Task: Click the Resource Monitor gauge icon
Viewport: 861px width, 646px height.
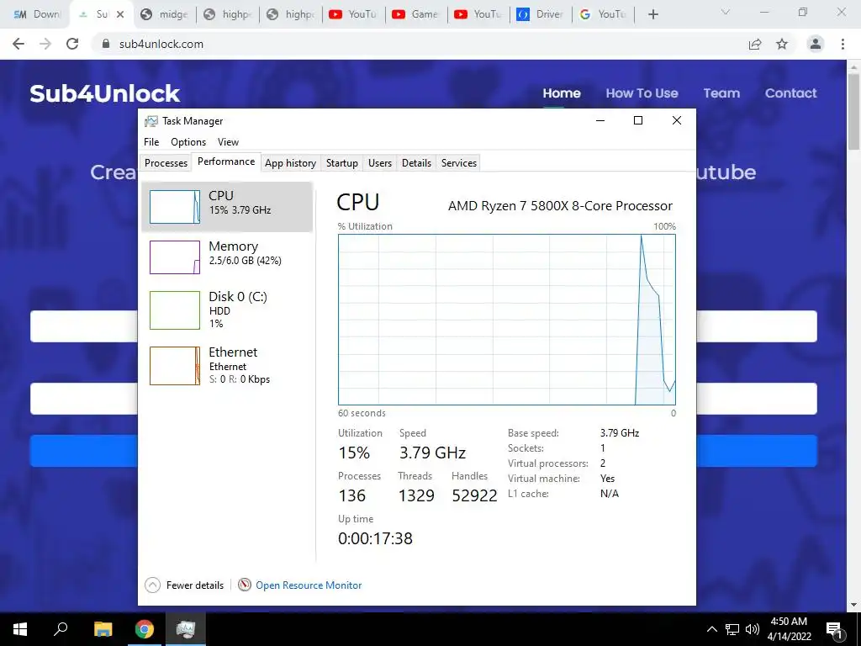Action: (x=245, y=585)
